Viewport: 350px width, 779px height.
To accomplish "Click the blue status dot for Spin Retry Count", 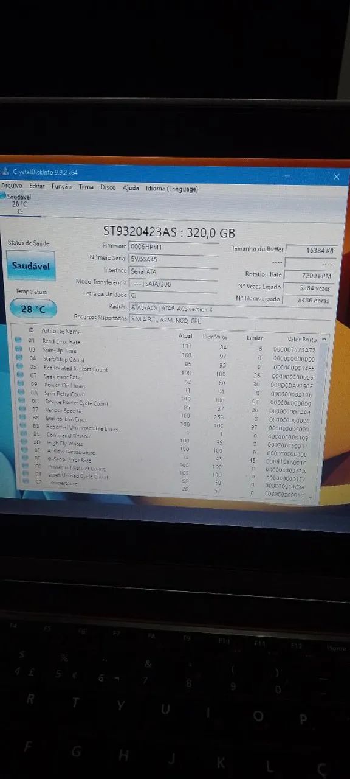I will pos(21,392).
